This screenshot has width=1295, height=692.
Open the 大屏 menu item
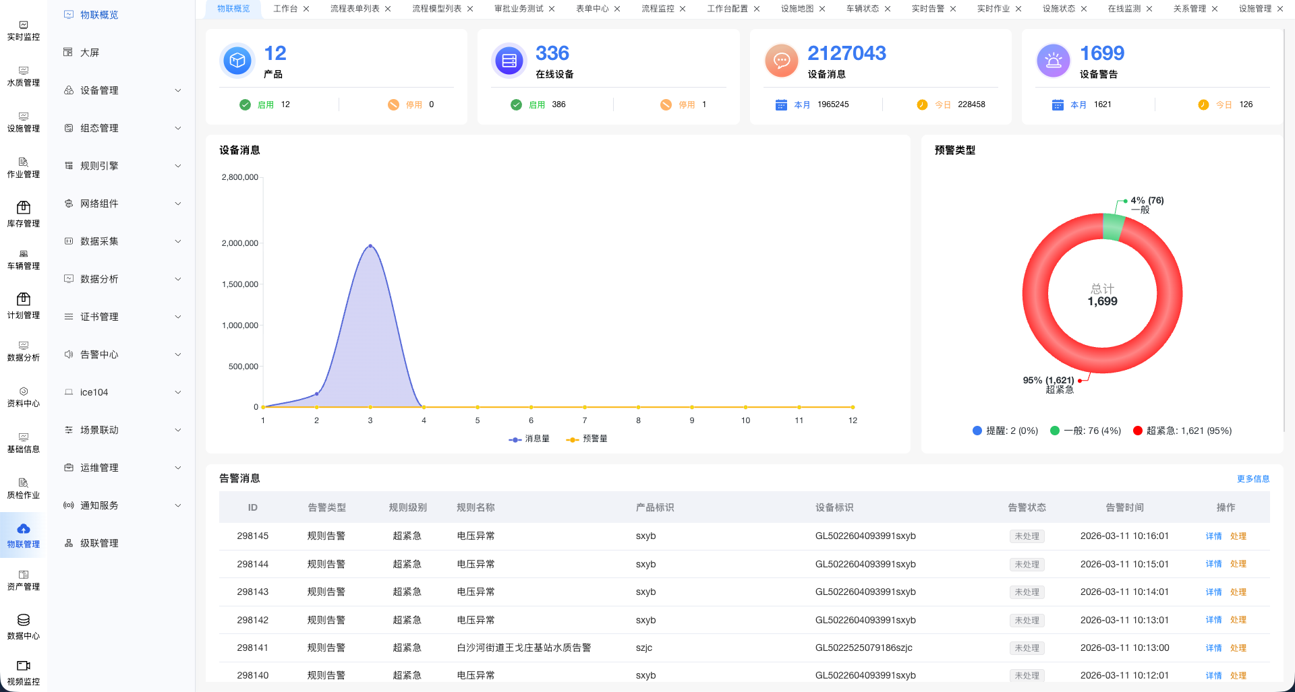[90, 53]
